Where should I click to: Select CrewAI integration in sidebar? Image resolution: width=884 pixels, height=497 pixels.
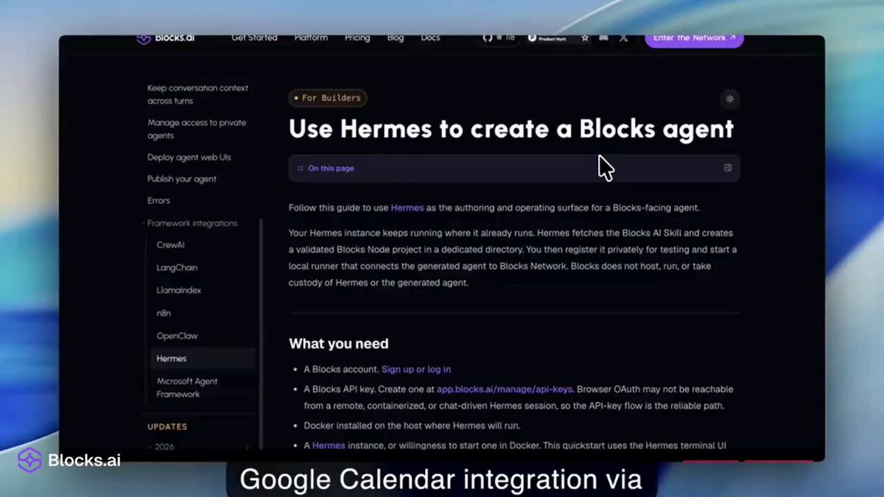tap(170, 244)
